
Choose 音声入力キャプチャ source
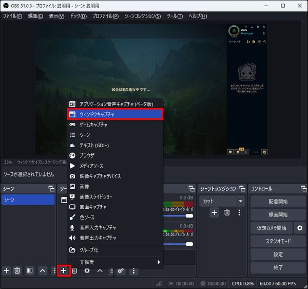click(x=115, y=228)
